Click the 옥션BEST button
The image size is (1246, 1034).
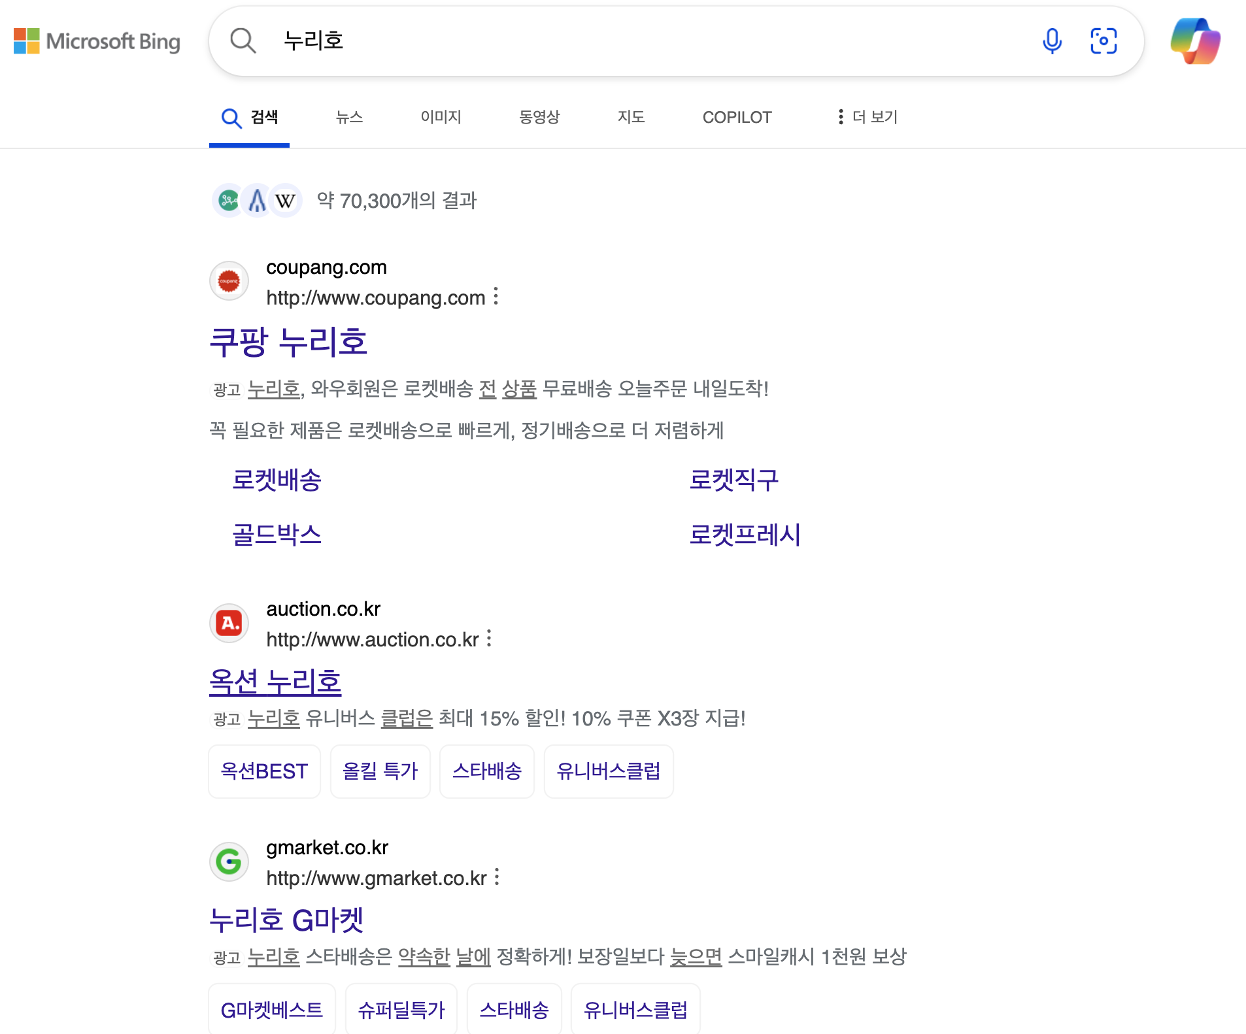(x=264, y=771)
